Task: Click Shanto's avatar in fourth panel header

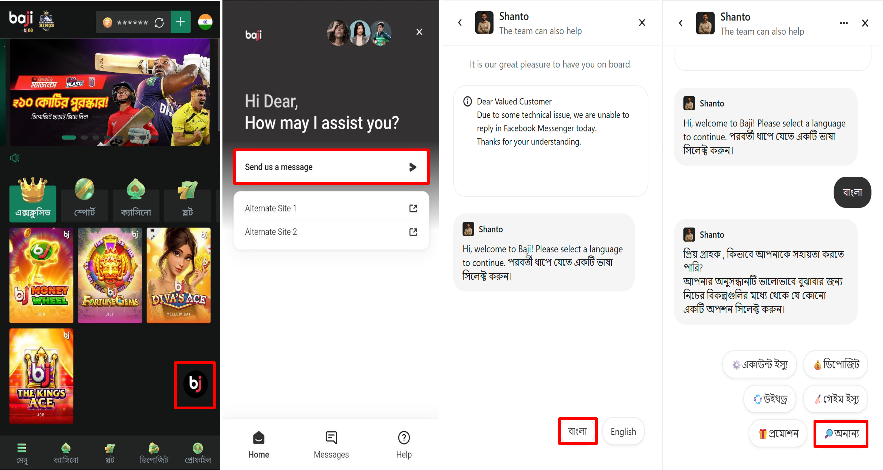Action: tap(705, 23)
